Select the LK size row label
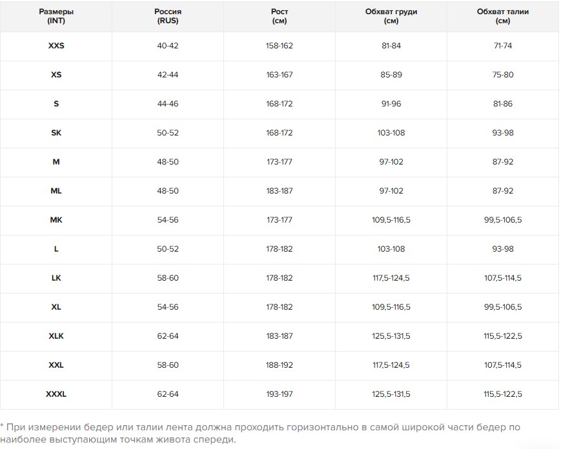 56,278
